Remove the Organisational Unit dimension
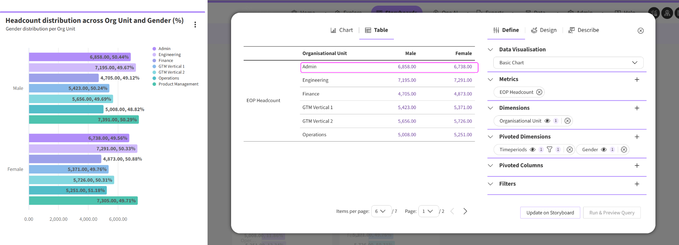 coord(568,121)
